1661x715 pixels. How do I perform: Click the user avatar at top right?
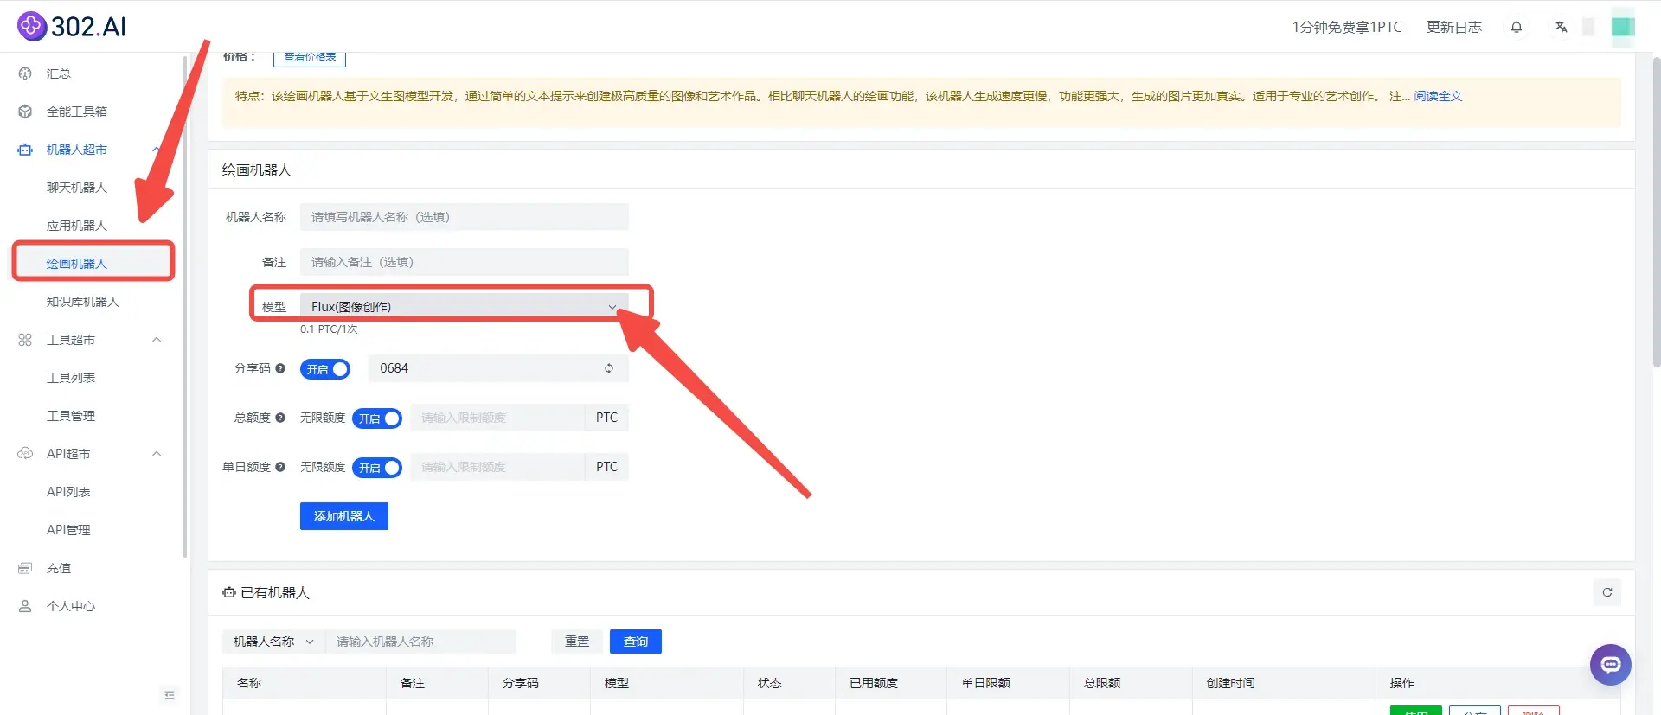point(1623,27)
